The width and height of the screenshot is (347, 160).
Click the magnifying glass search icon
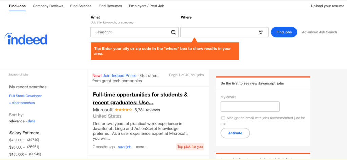(173, 32)
